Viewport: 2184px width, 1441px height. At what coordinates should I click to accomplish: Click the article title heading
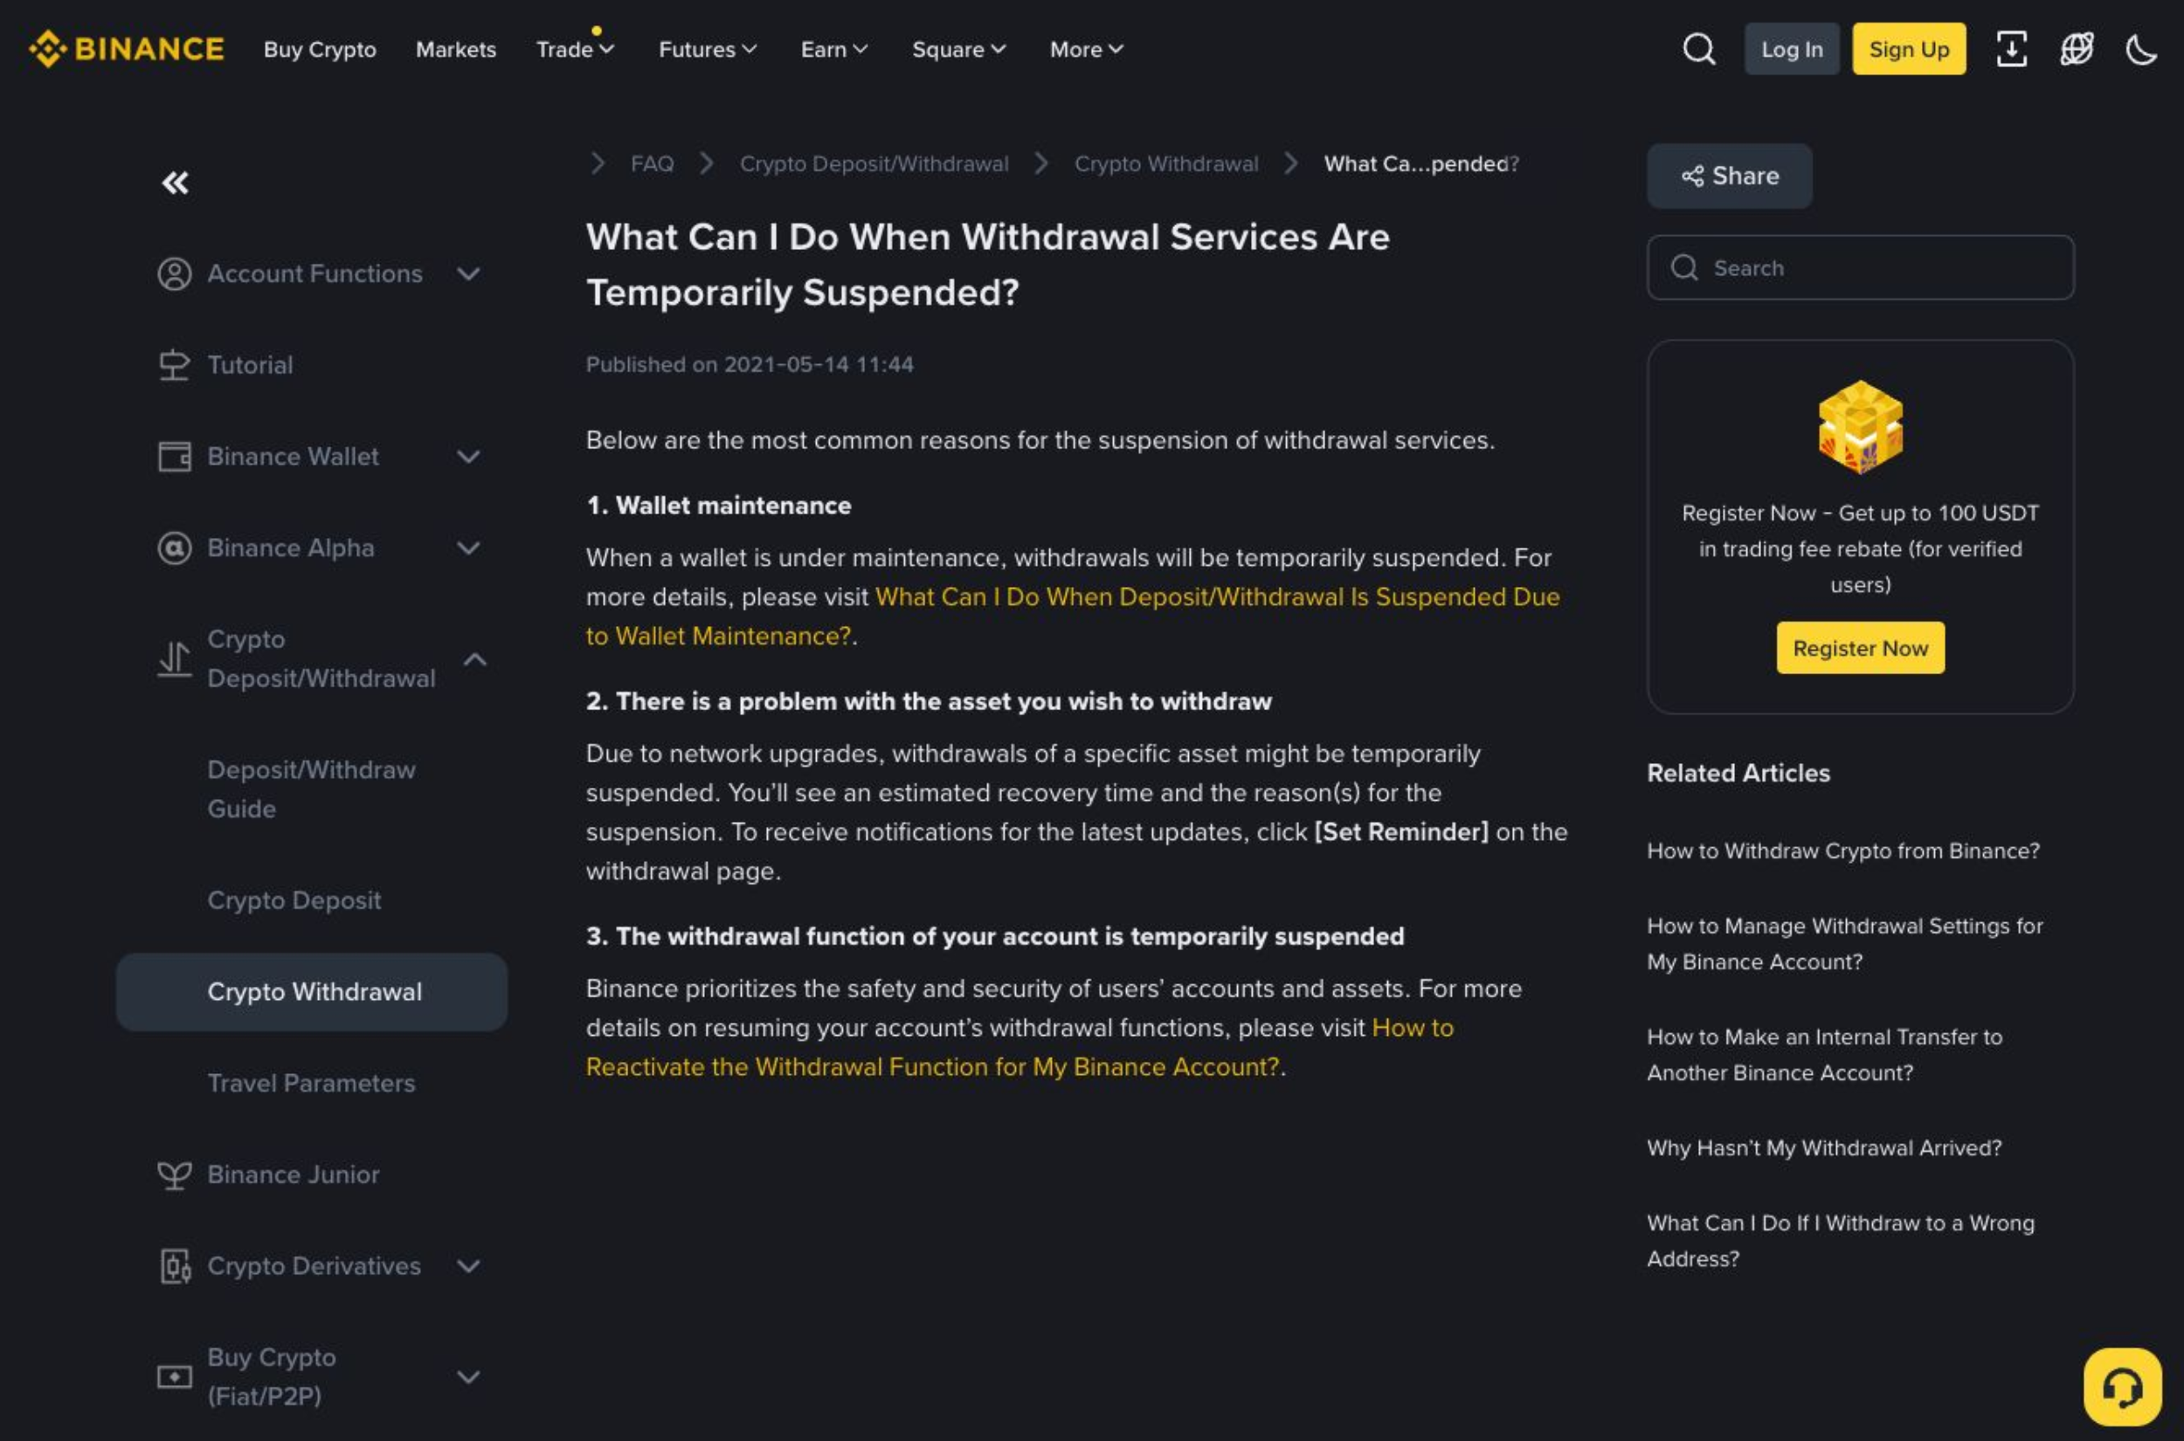pyautogui.click(x=987, y=265)
